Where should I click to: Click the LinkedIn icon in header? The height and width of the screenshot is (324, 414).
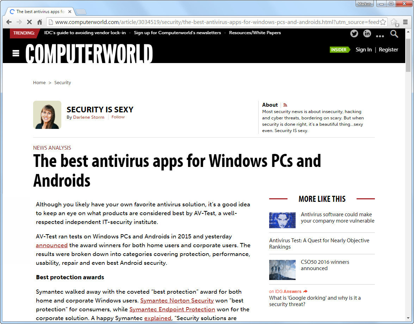(367, 33)
